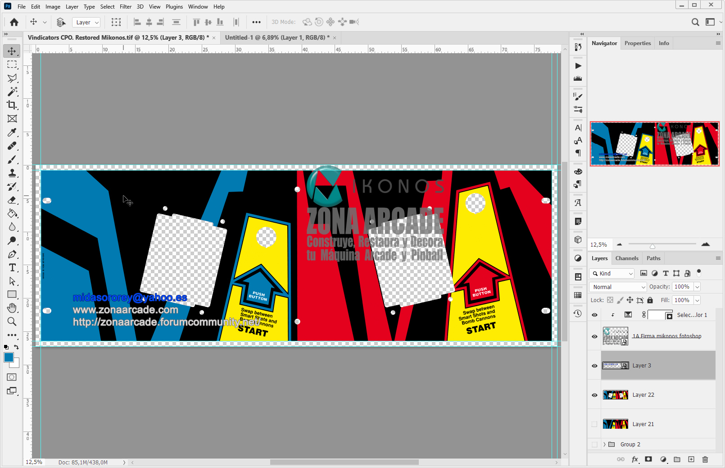Create a new group folder icon
The height and width of the screenshot is (468, 725).
point(677,459)
